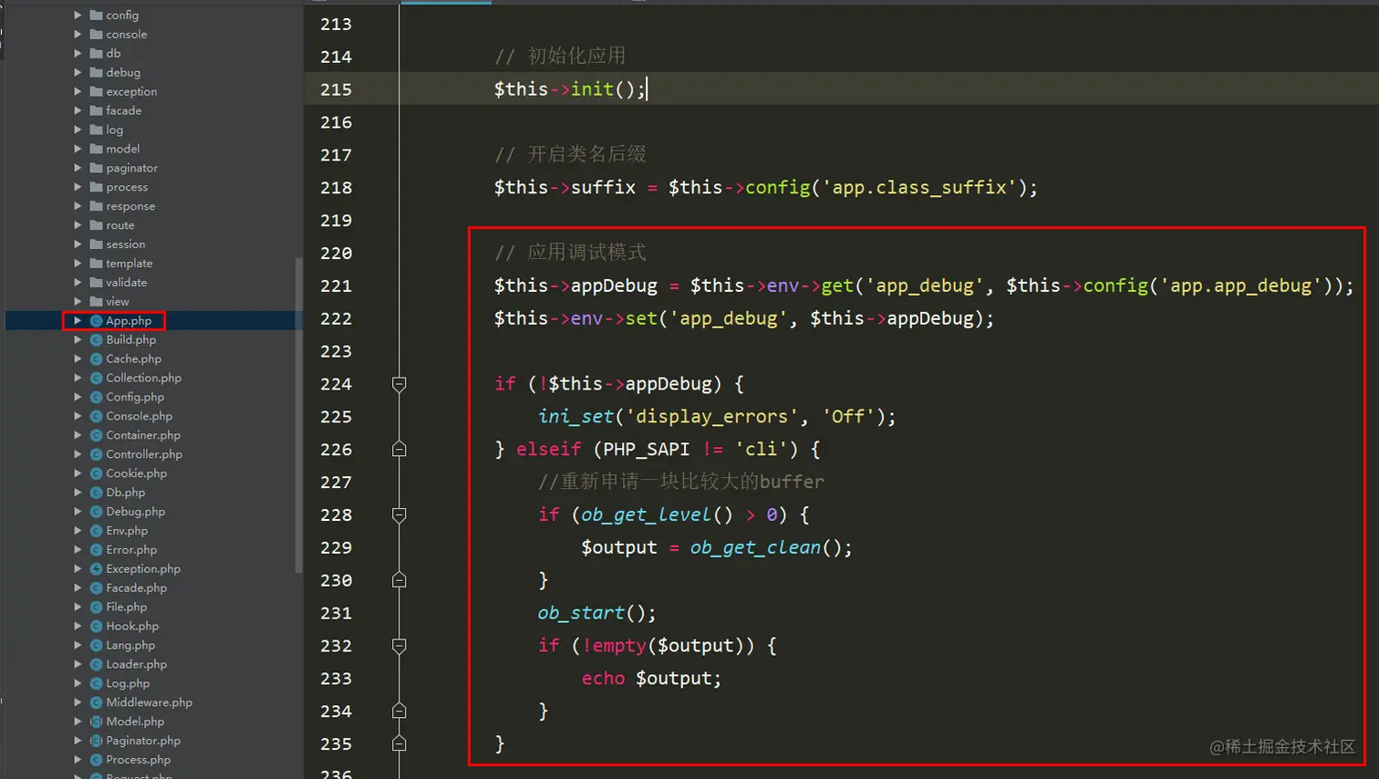Click the Db.php class icon
The width and height of the screenshot is (1379, 779).
click(96, 493)
